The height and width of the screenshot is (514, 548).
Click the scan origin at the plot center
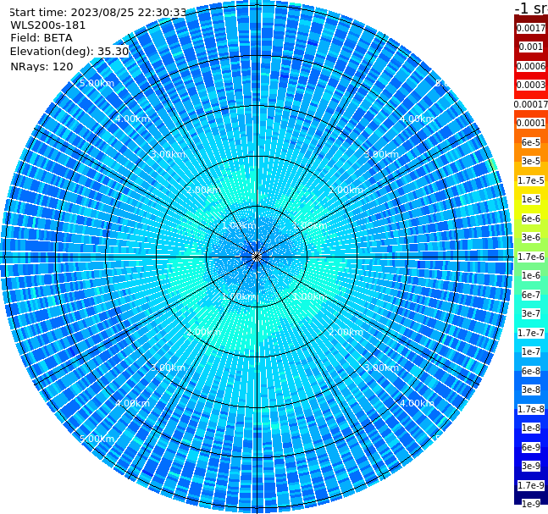(257, 257)
